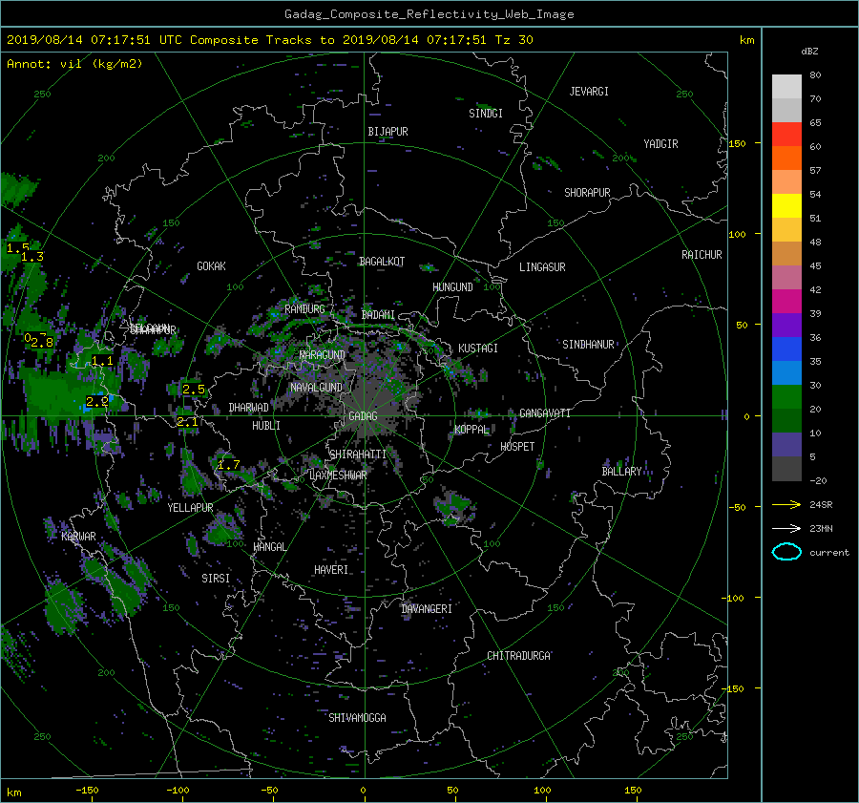Click the 2.1 VIL storm annotation

(187, 422)
